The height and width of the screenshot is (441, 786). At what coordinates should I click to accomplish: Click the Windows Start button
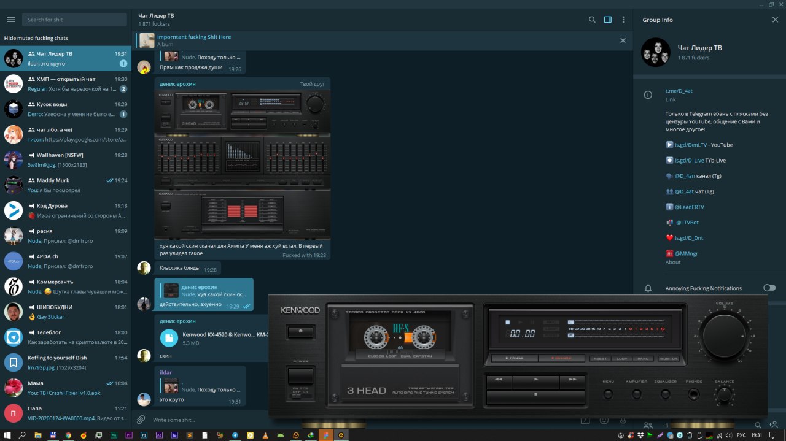(x=7, y=435)
